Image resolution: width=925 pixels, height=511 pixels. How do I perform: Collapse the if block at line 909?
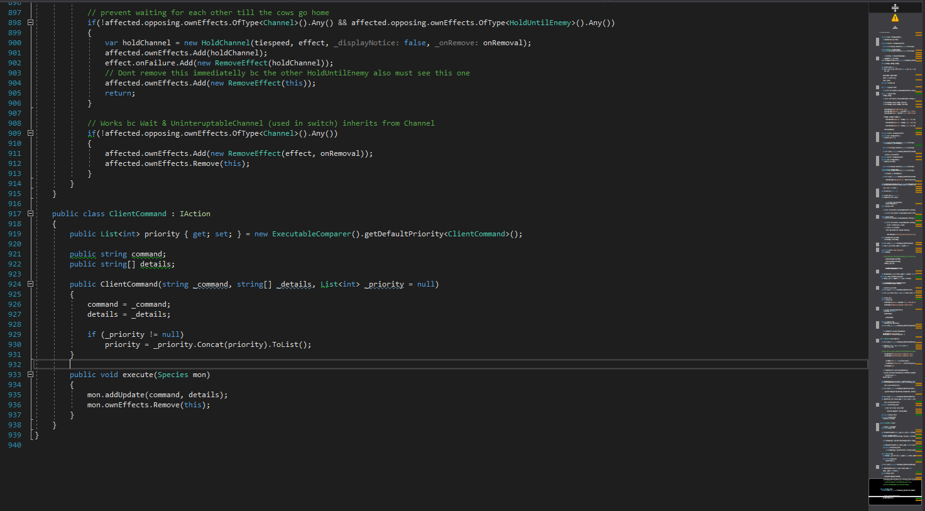[x=30, y=133]
